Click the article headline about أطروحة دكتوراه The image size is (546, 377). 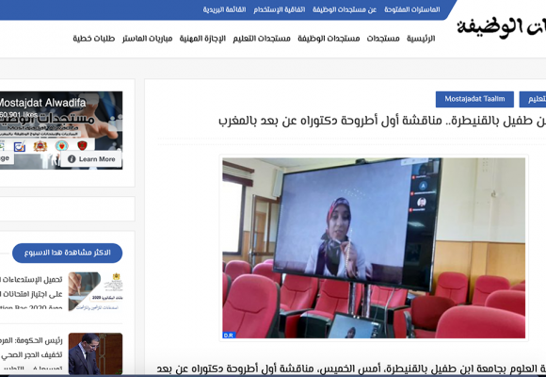[x=382, y=121]
